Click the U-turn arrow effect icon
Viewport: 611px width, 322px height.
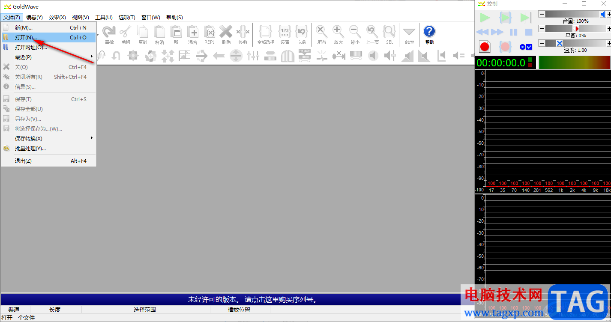tap(116, 56)
